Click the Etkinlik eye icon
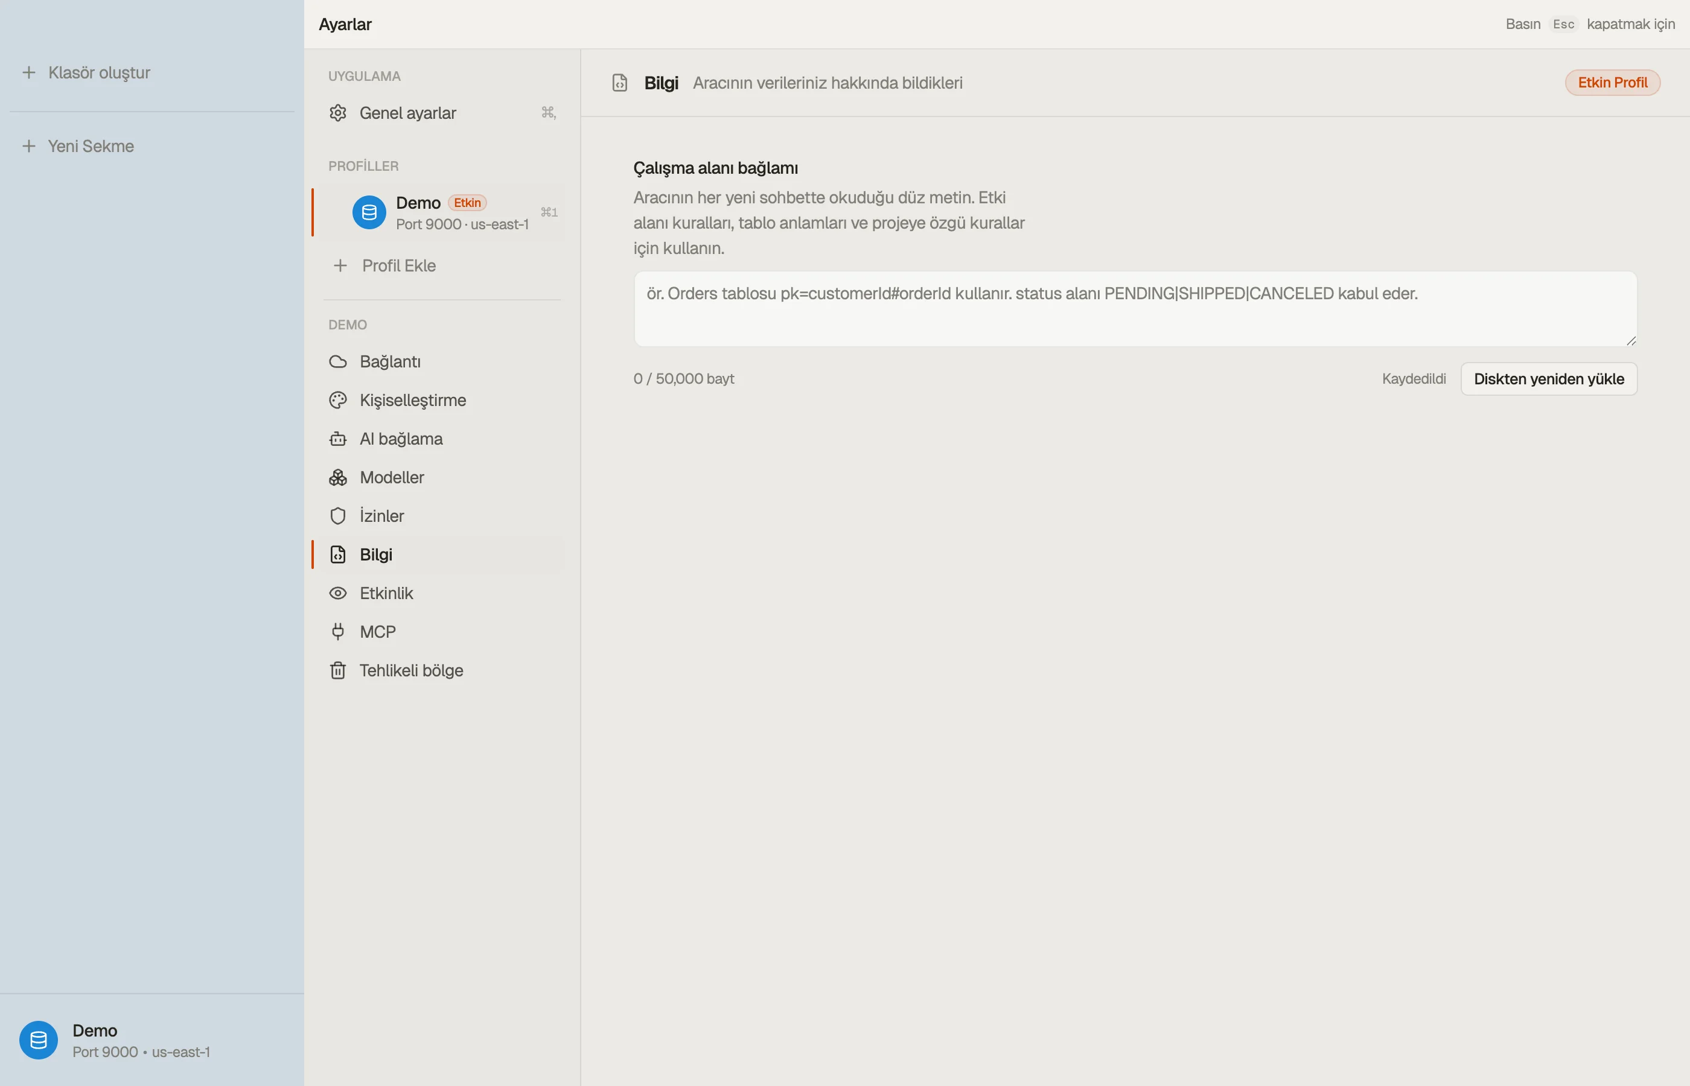 coord(338,593)
